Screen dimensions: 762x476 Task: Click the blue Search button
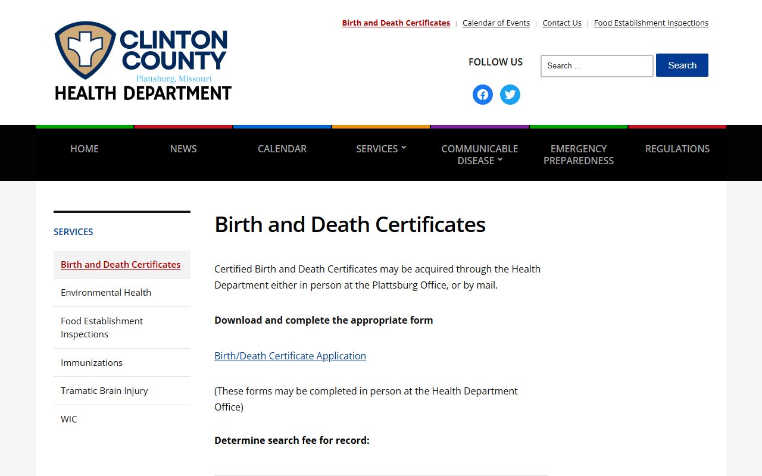[682, 65]
